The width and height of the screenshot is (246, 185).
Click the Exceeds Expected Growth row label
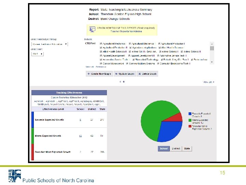49,120
